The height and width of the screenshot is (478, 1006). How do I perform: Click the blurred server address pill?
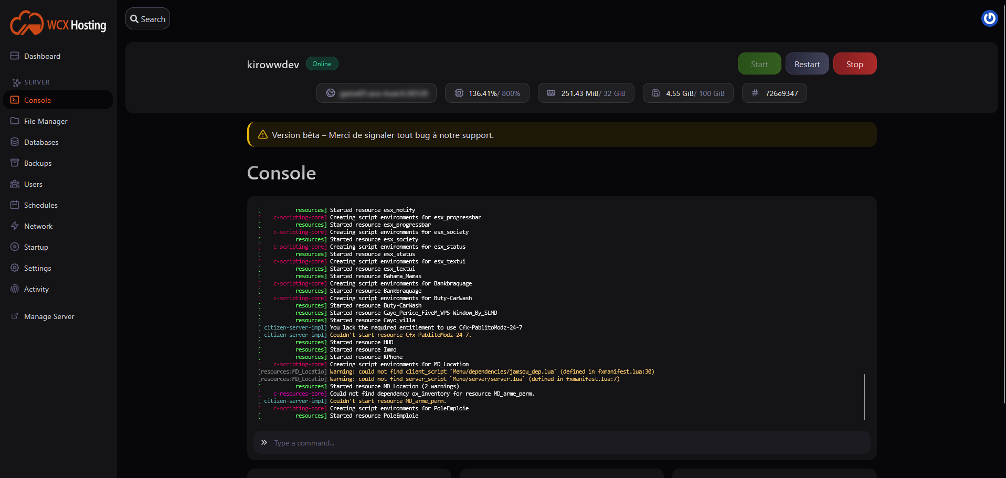point(376,93)
